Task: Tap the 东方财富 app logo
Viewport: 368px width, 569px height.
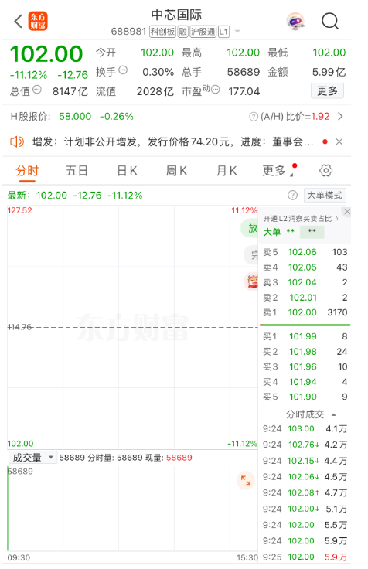Action: click(x=38, y=21)
